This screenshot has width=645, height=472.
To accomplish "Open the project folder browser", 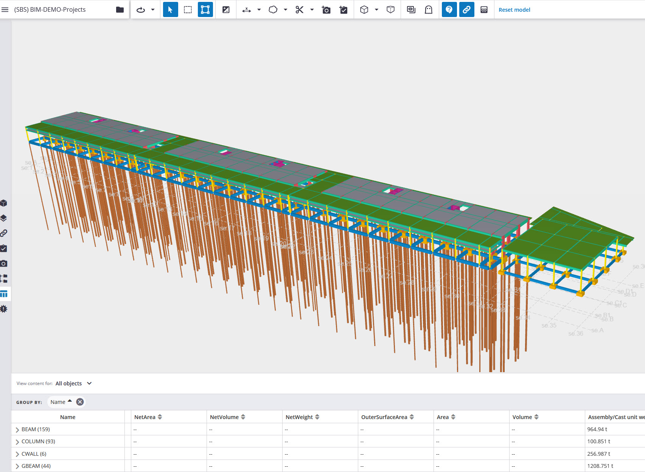I will 119,9.
